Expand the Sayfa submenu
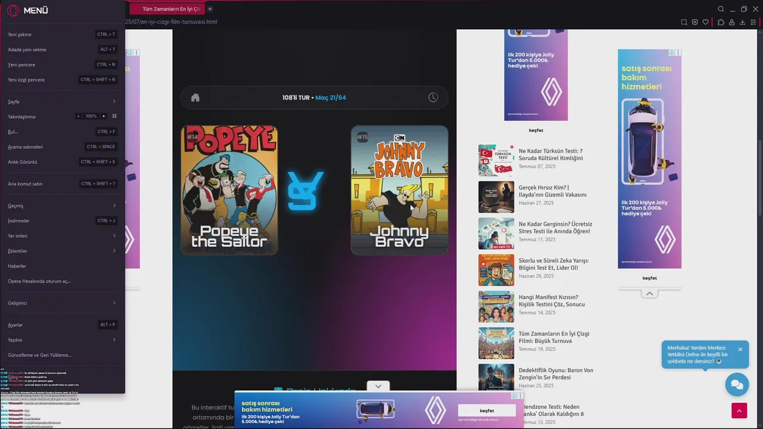The image size is (763, 429). (62, 101)
